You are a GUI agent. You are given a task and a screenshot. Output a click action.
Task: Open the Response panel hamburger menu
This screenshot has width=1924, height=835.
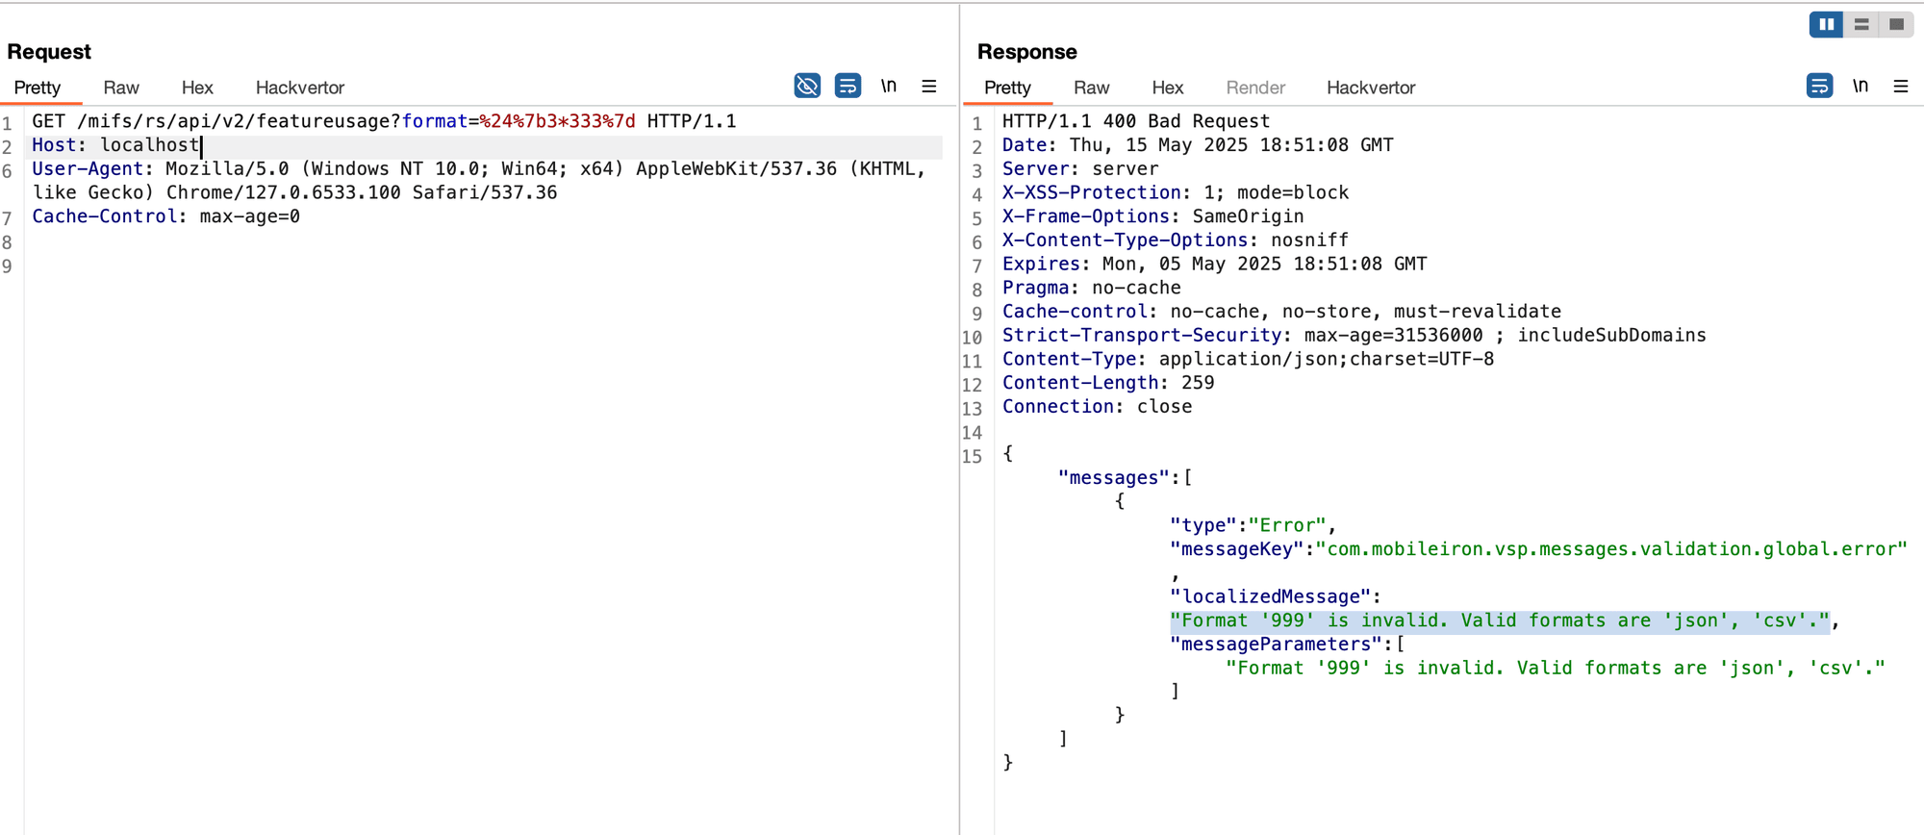point(1901,86)
